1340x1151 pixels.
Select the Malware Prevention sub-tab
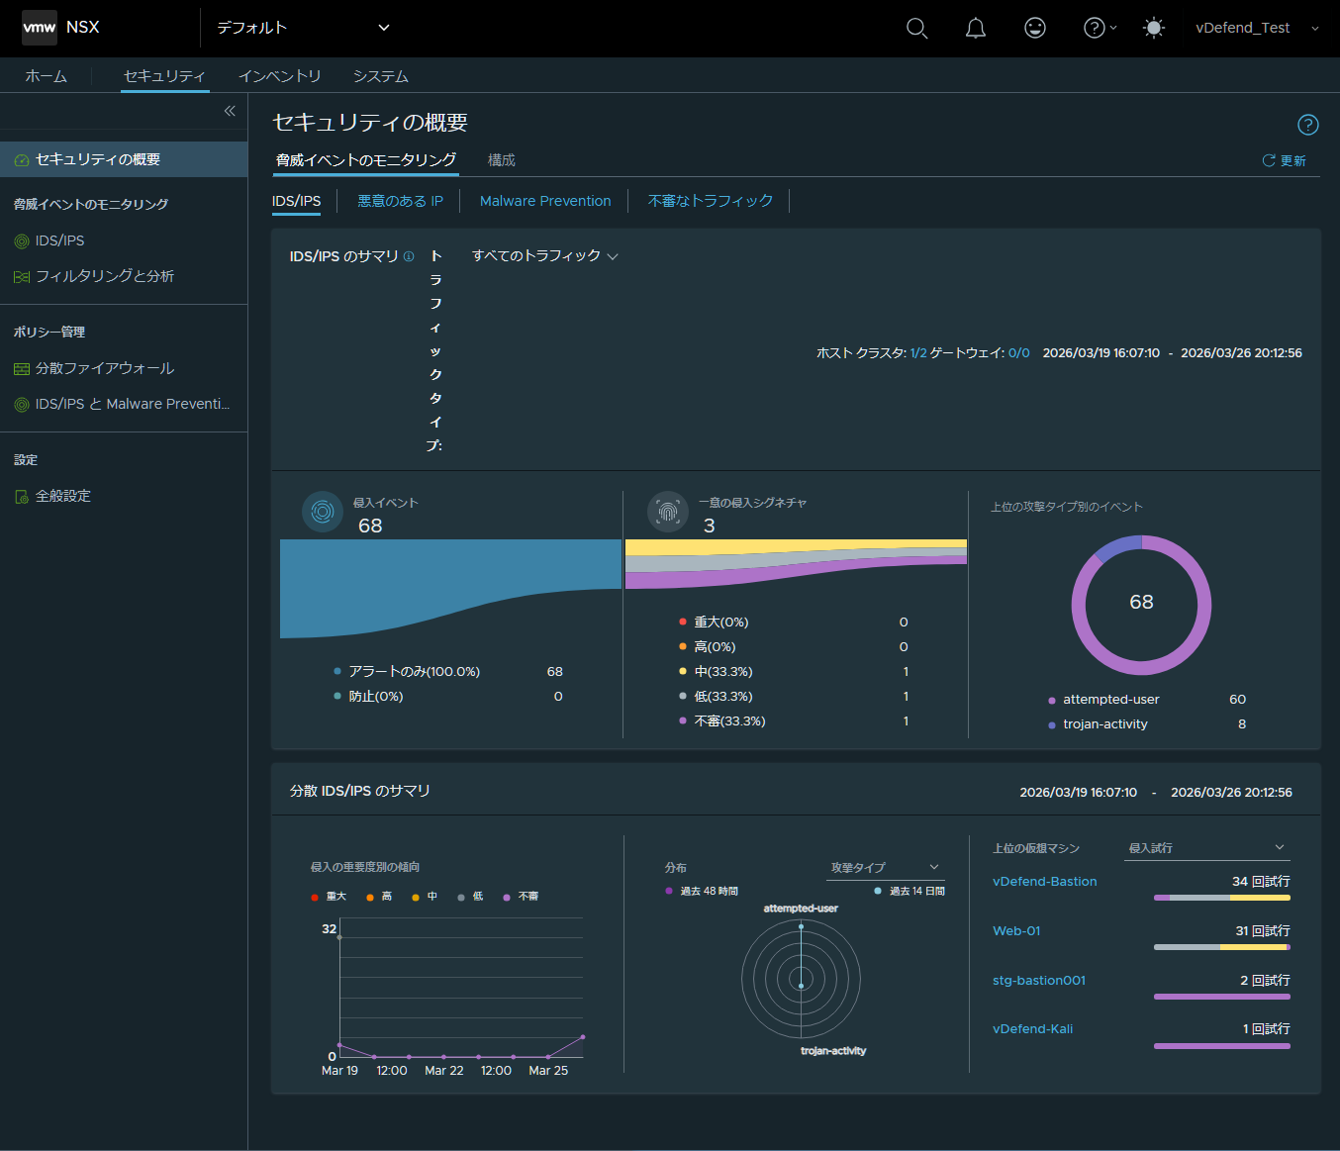[x=545, y=201]
